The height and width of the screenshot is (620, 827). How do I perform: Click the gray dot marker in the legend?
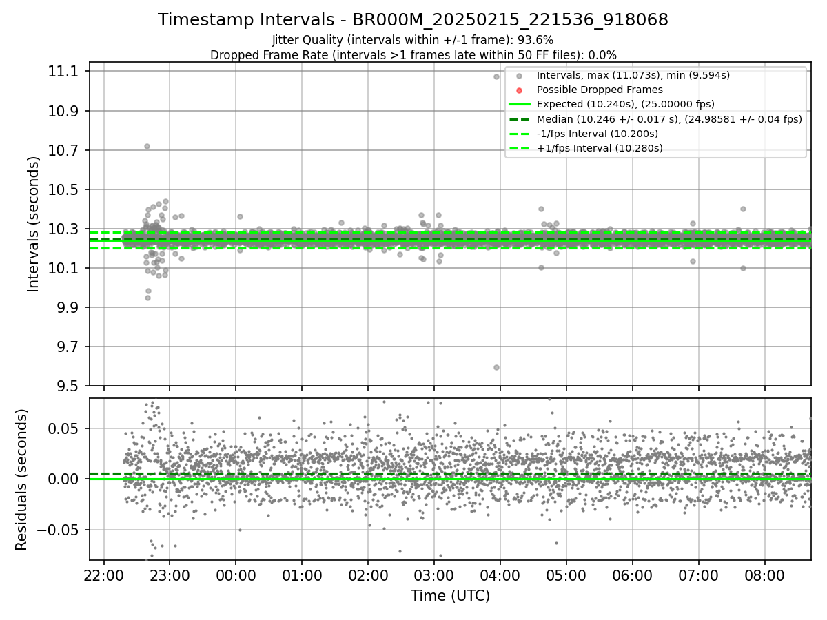[x=520, y=76]
